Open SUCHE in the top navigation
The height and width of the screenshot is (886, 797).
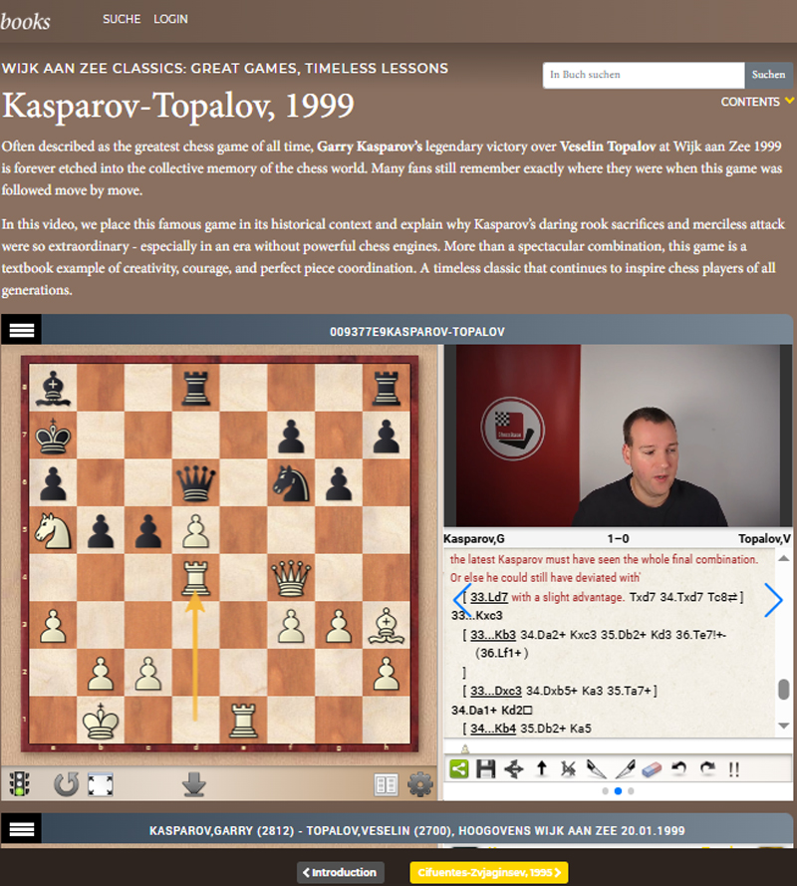[122, 19]
